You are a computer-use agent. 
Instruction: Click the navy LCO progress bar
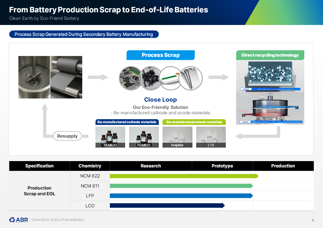167,205
